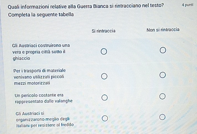Click the 'Non si rintraccia' column header
197x134 pixels.
tap(163, 30)
